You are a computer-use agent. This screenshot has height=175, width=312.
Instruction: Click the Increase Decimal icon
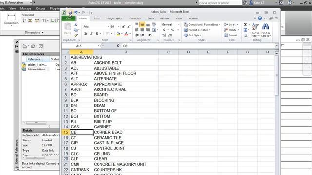pos(164,35)
